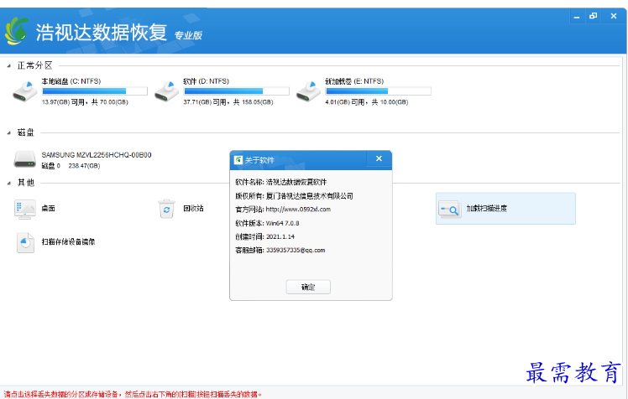Click the 专业版 edition label

coord(188,35)
